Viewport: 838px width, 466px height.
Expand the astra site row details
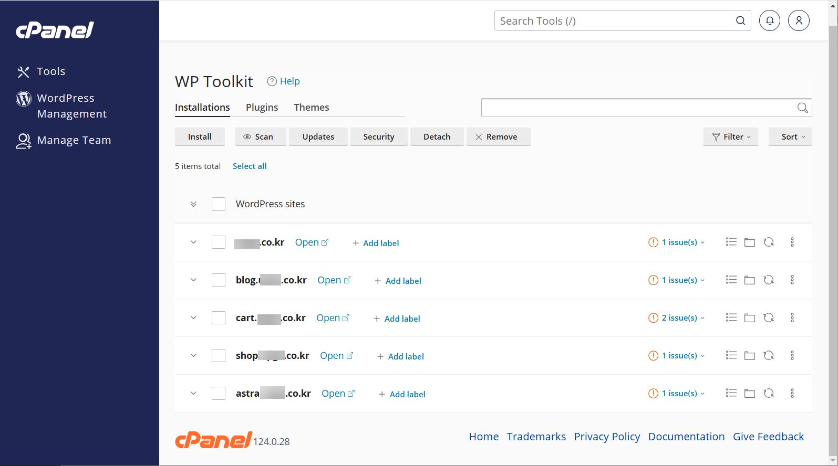(193, 393)
